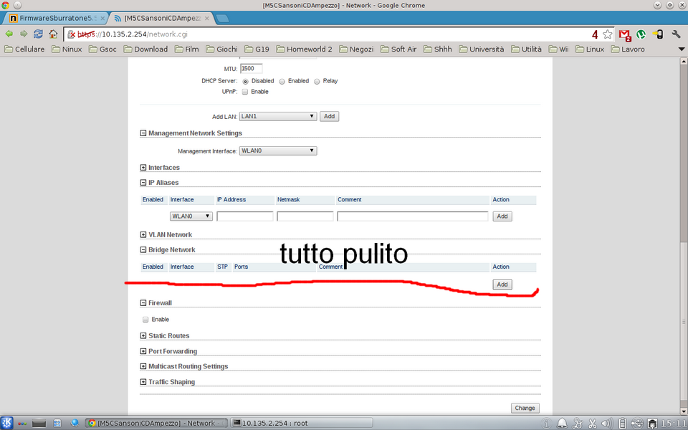Switch to FirmwareSburratone tab
The width and height of the screenshot is (688, 430).
coord(52,18)
